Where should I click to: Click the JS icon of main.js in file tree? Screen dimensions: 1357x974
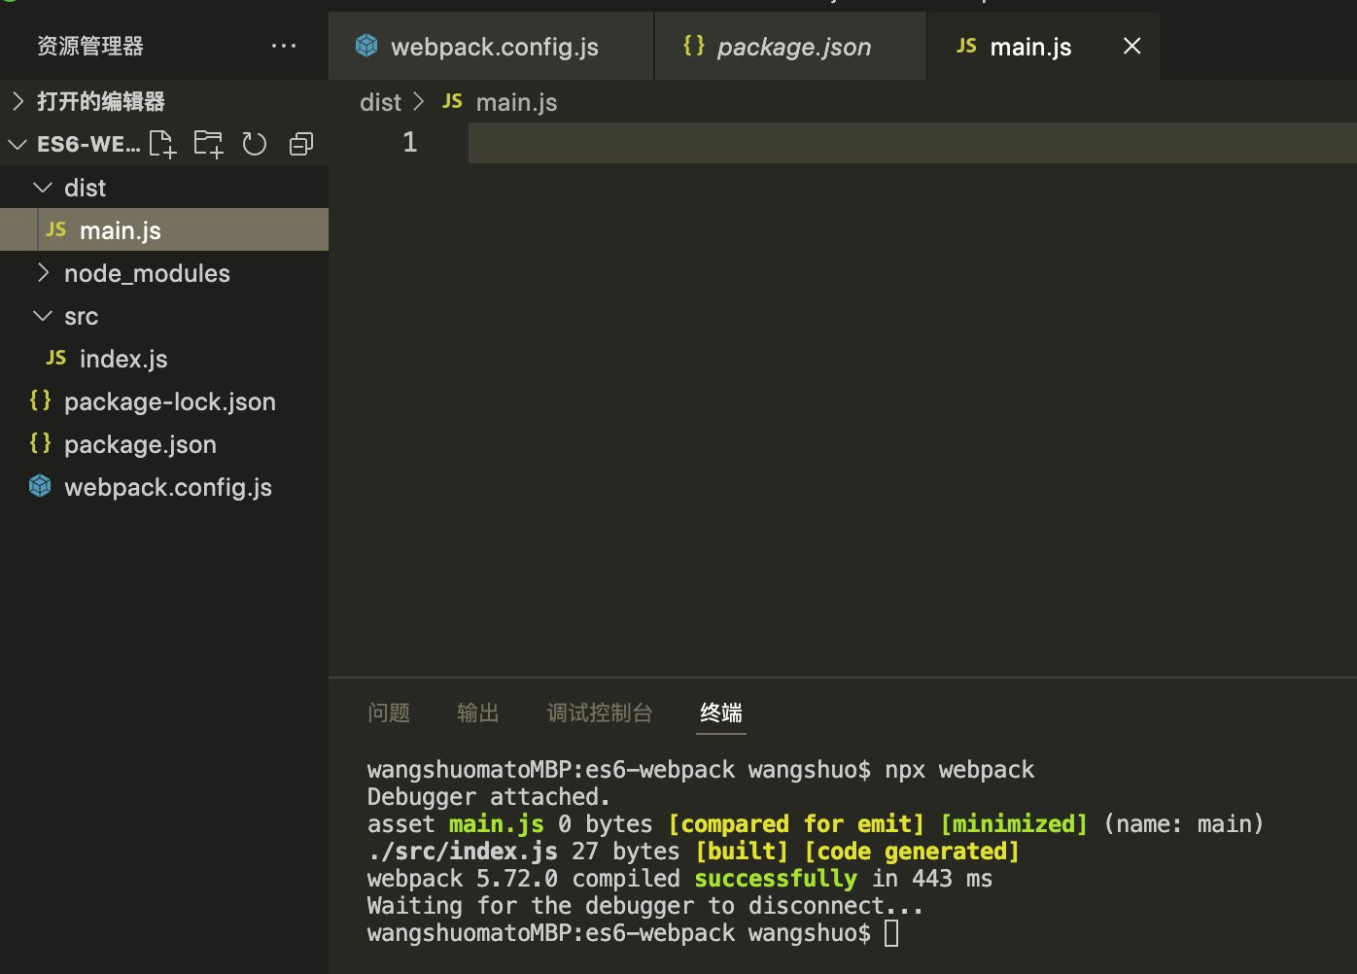pos(56,229)
